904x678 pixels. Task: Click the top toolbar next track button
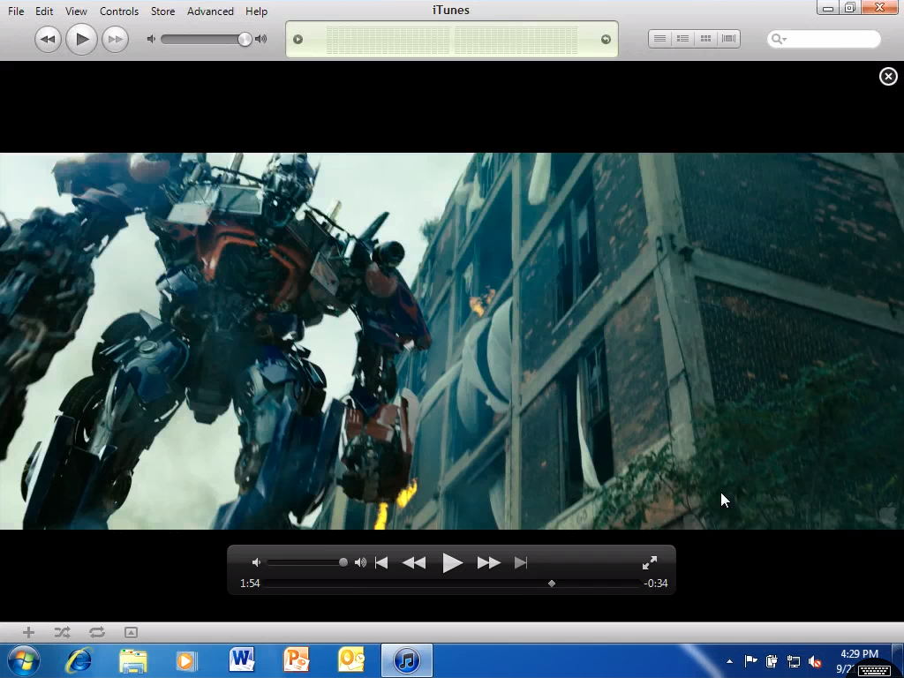tap(114, 39)
